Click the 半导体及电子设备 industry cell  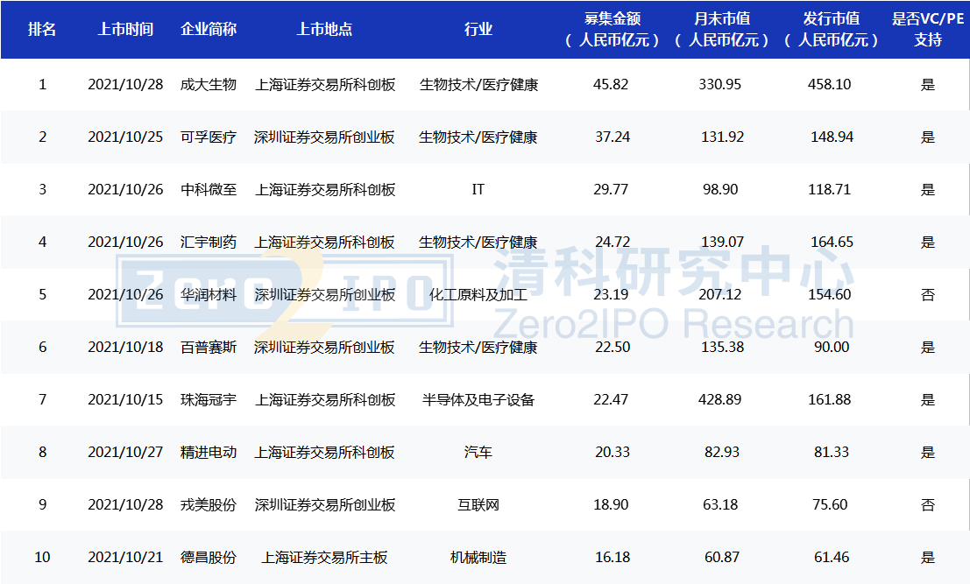coord(478,400)
